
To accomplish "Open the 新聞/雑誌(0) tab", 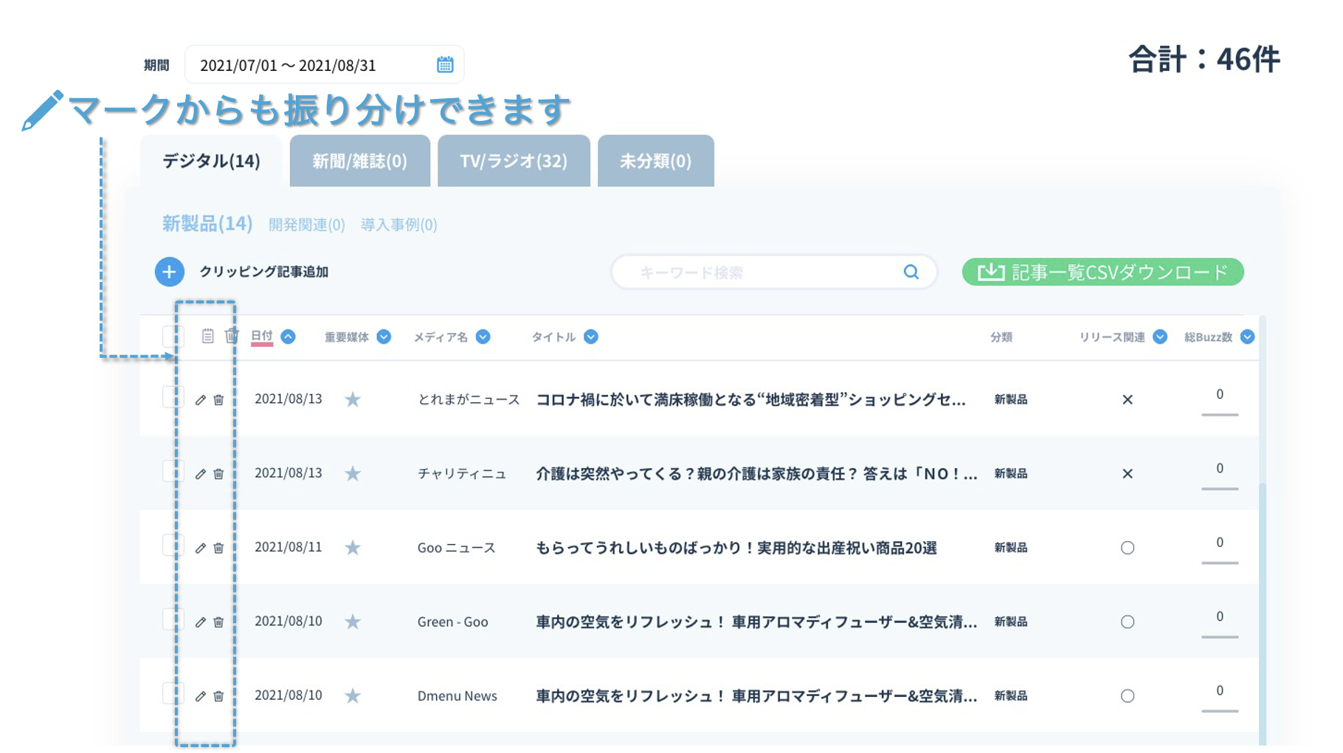I will click(359, 161).
